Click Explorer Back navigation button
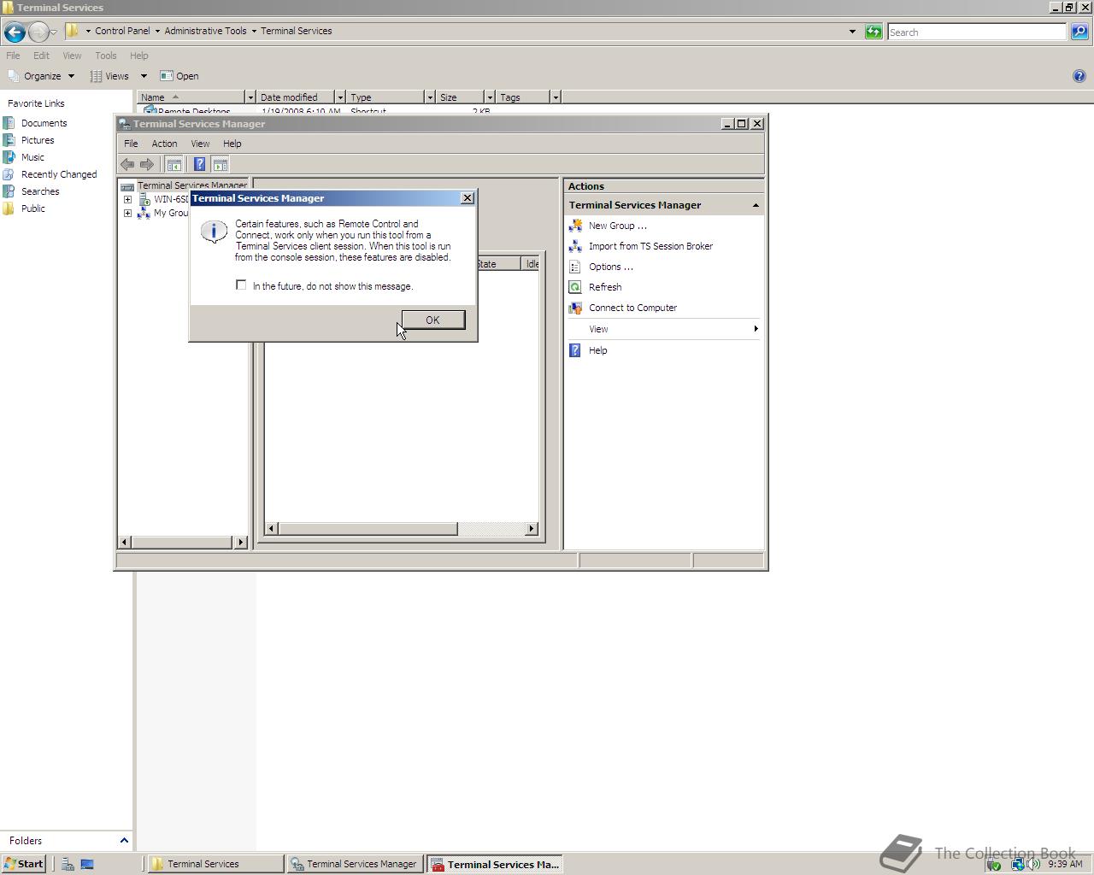 [15, 32]
